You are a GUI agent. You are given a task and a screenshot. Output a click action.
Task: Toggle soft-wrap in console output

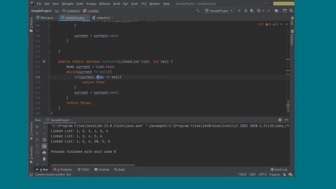(44, 140)
